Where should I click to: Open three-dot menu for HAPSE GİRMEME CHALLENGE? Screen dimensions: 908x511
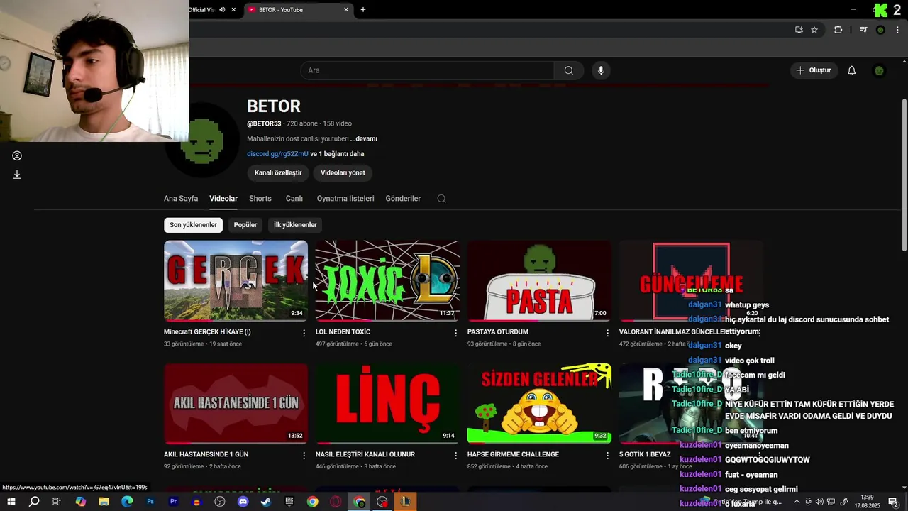[607, 456]
